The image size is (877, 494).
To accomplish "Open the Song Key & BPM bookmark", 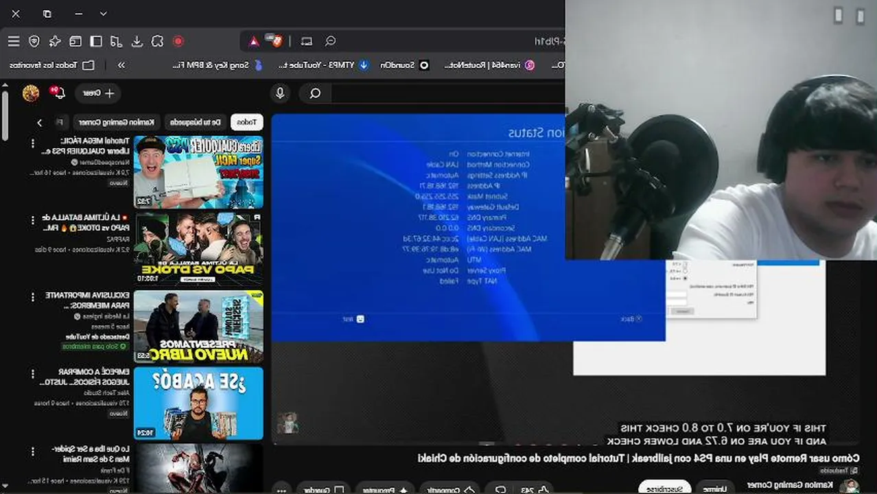I will pos(216,65).
